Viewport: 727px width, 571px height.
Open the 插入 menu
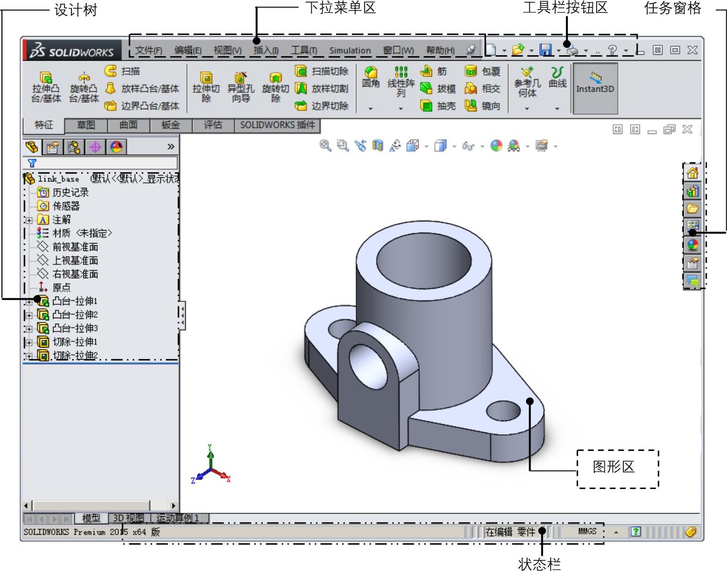coord(266,50)
